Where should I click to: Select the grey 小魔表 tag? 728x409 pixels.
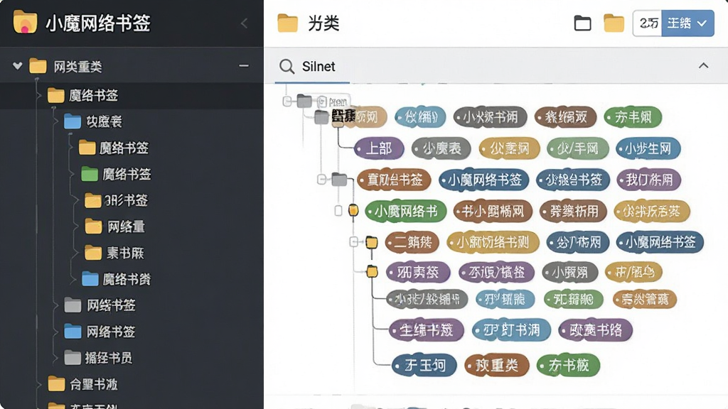click(441, 148)
